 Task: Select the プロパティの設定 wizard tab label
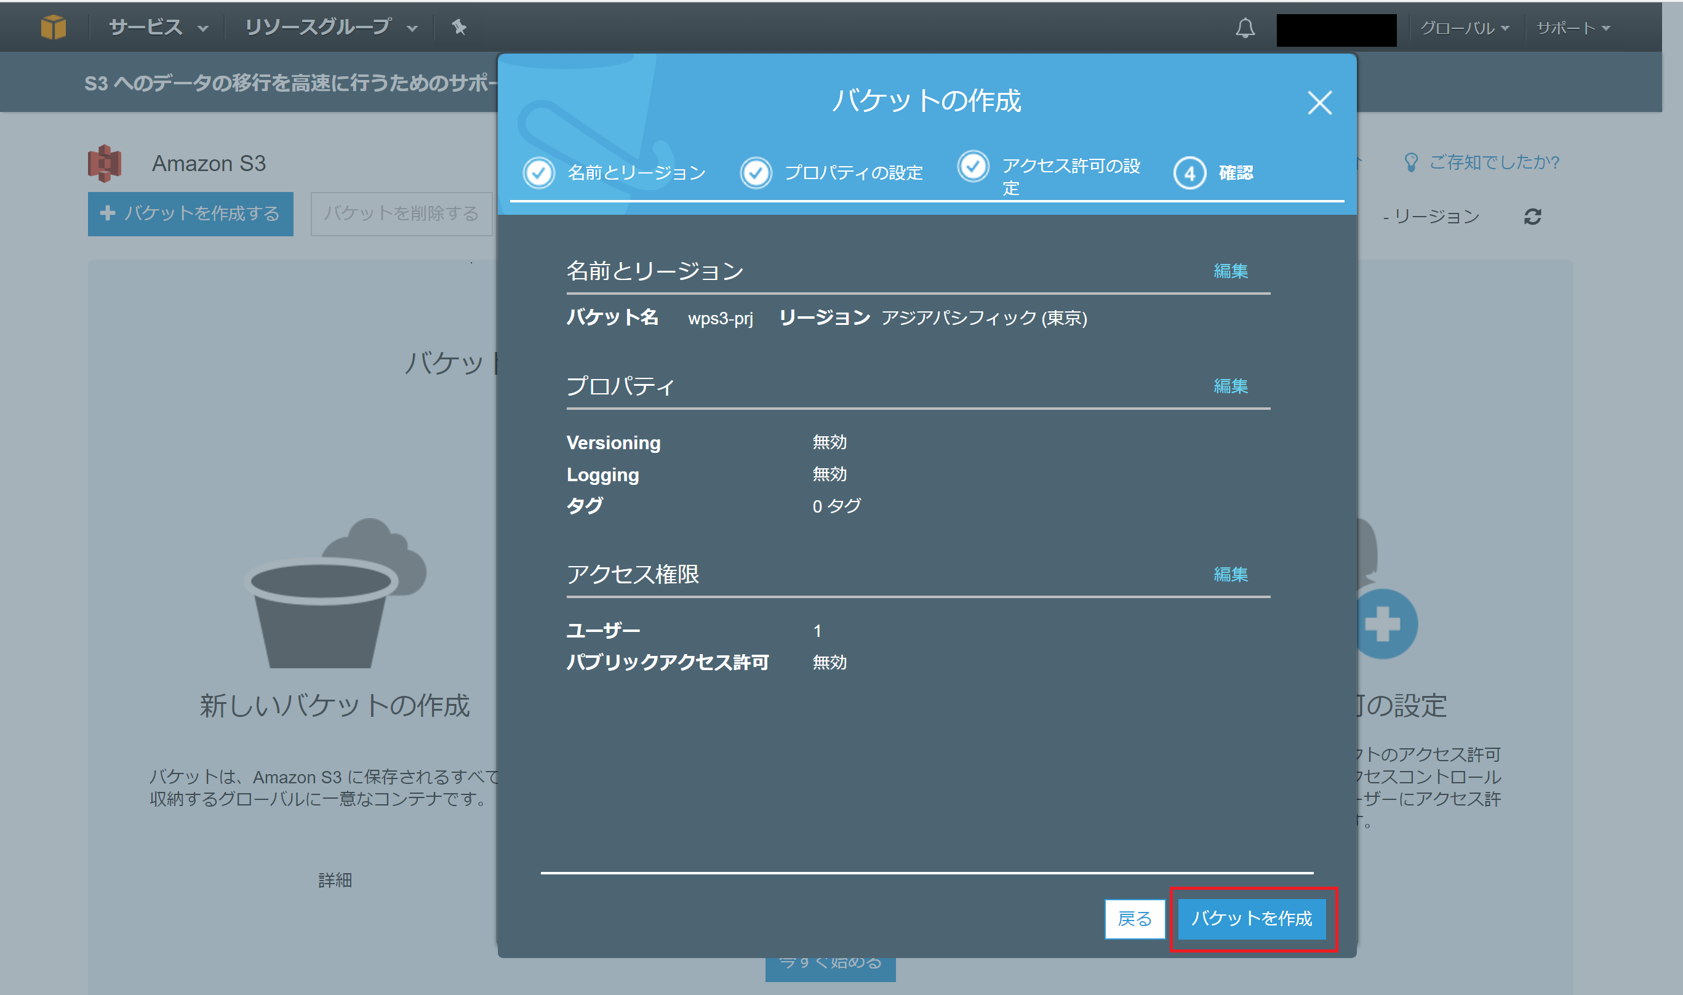coord(853,173)
